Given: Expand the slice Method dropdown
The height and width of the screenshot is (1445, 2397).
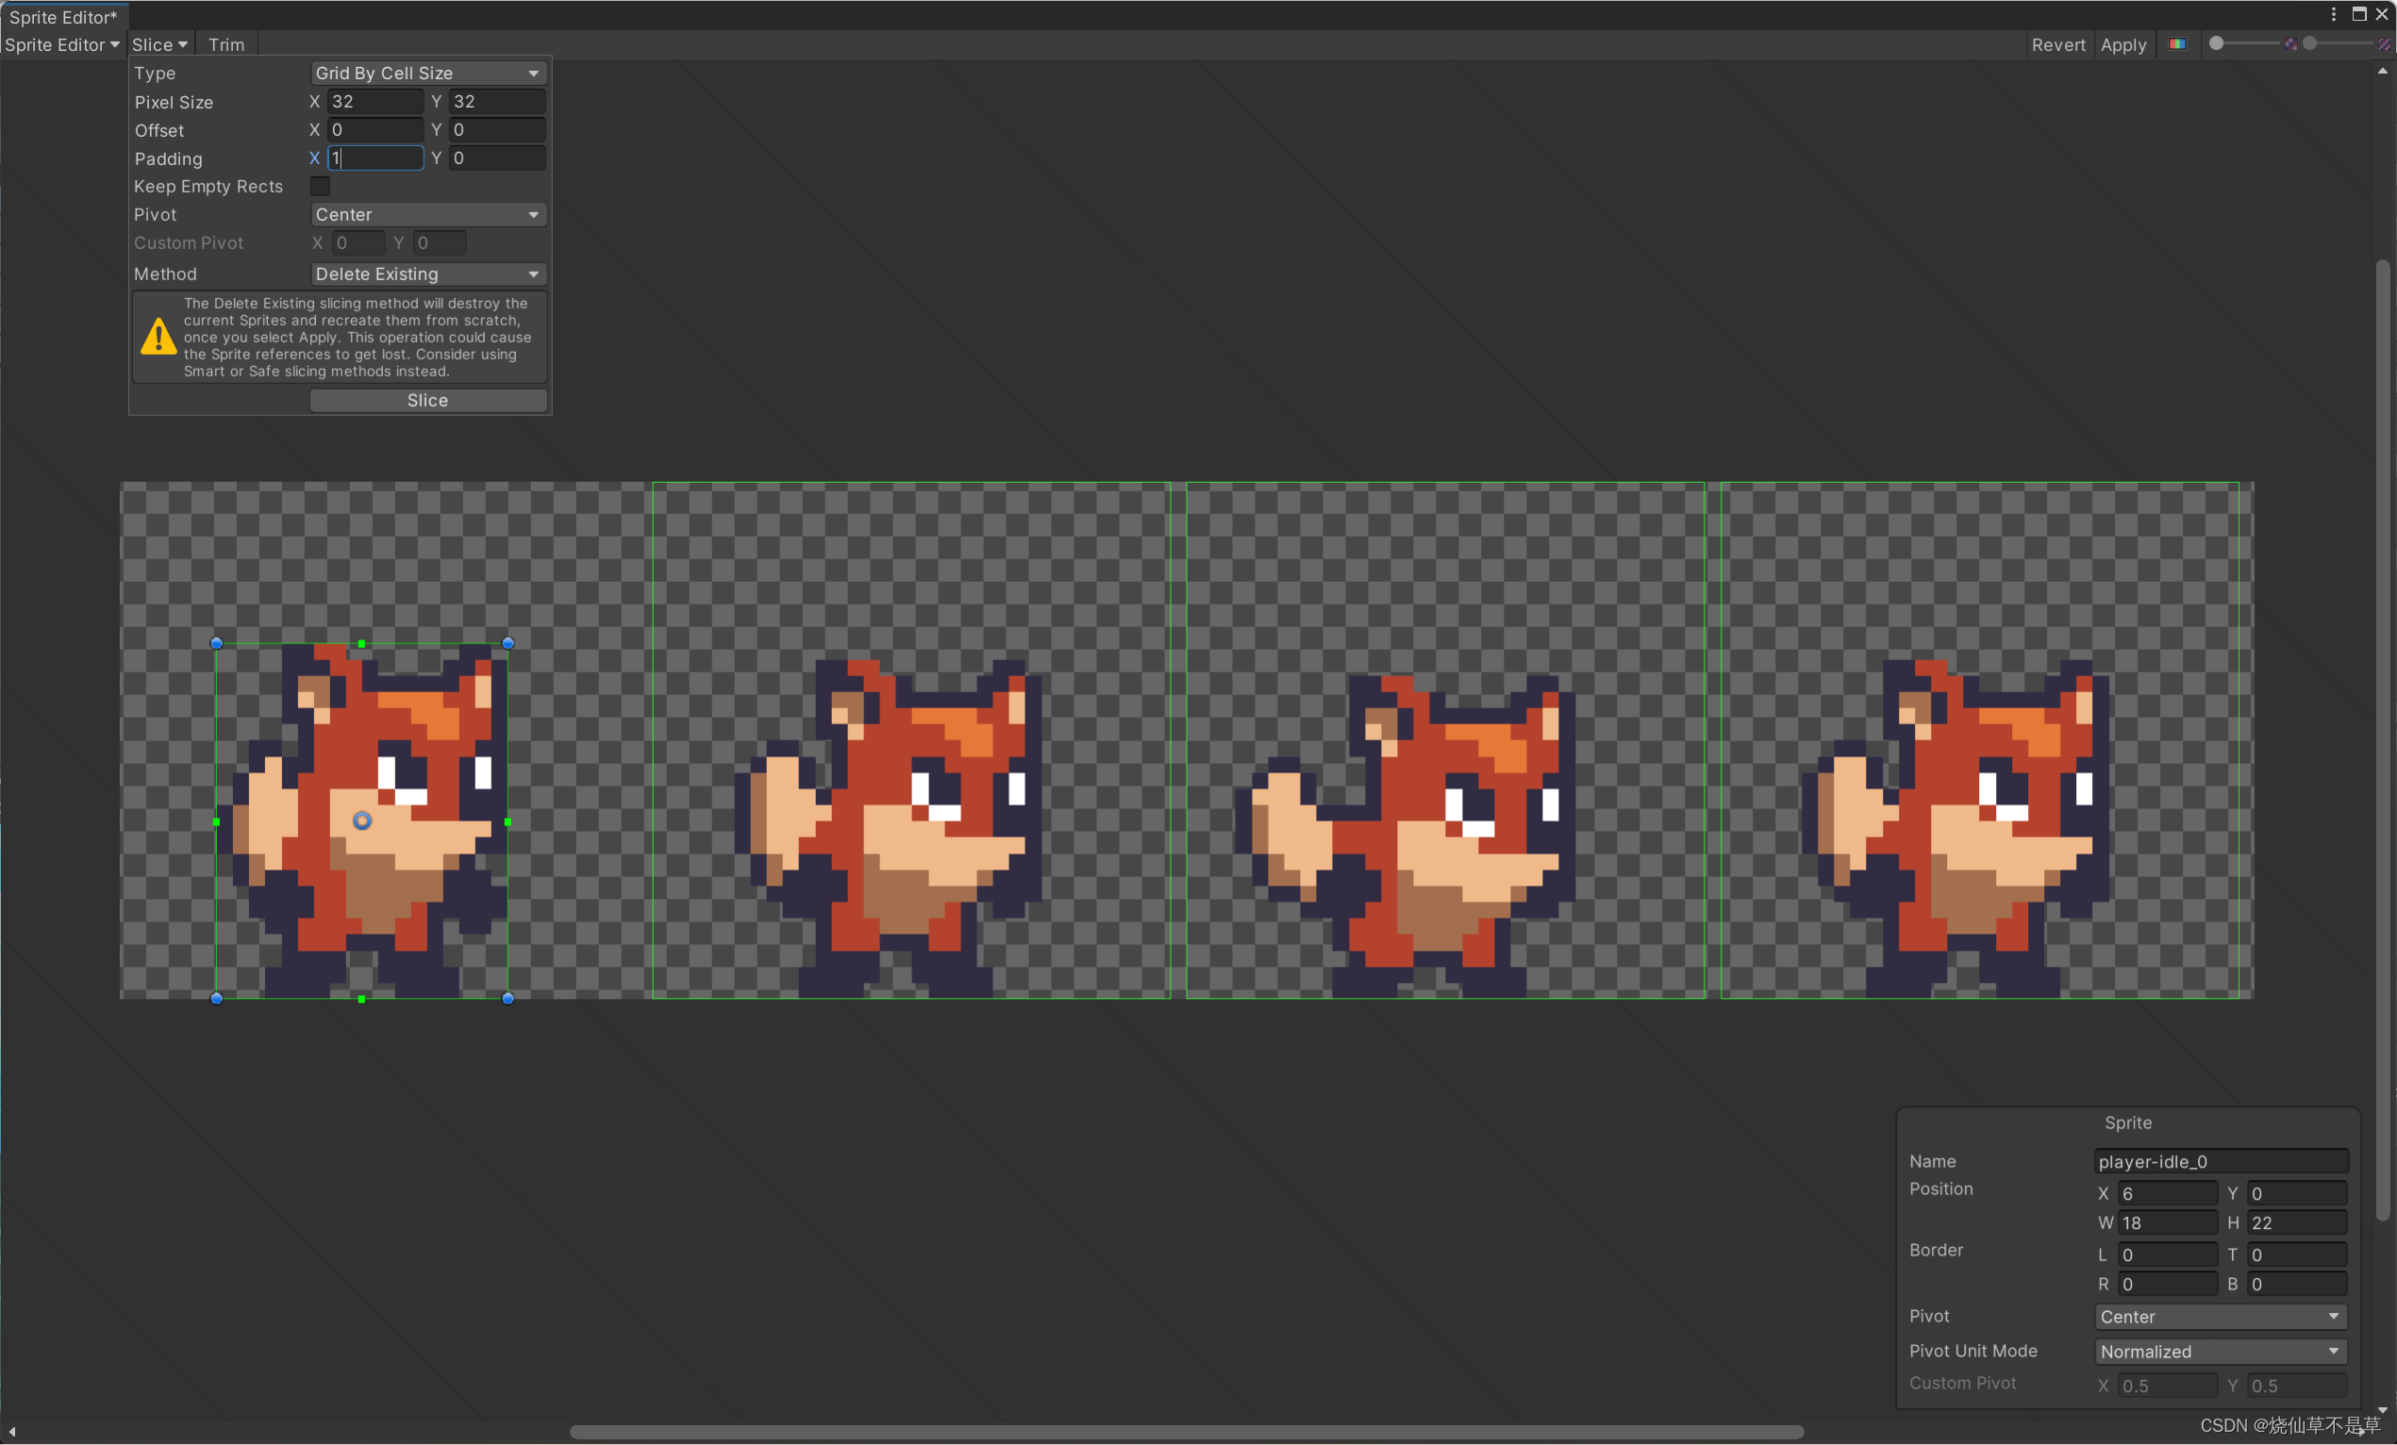Looking at the screenshot, I should tap(427, 274).
